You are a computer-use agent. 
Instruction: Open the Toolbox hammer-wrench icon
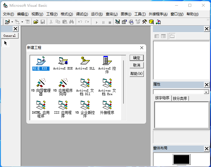(144, 22)
